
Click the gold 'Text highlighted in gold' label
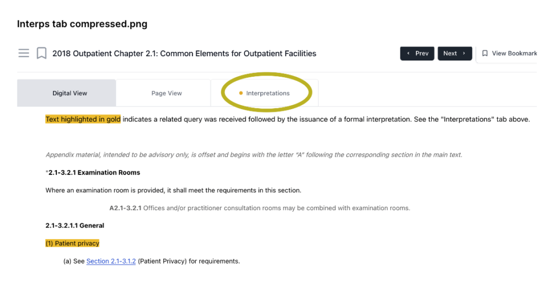coord(83,119)
